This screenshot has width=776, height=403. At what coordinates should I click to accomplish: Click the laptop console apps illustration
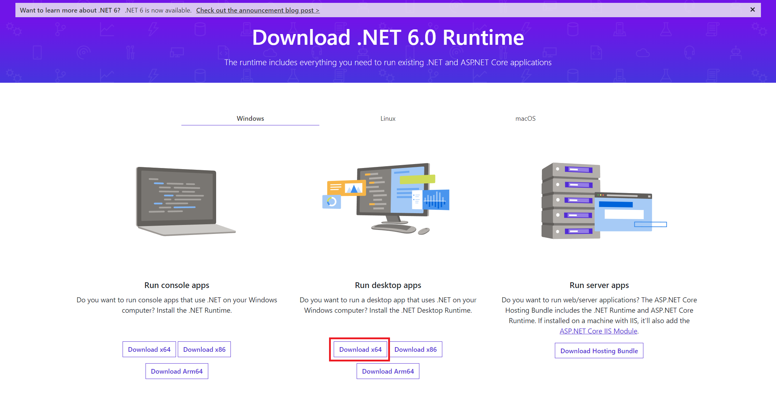185,201
